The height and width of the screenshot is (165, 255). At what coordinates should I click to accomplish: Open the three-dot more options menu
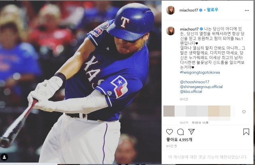click(247, 10)
